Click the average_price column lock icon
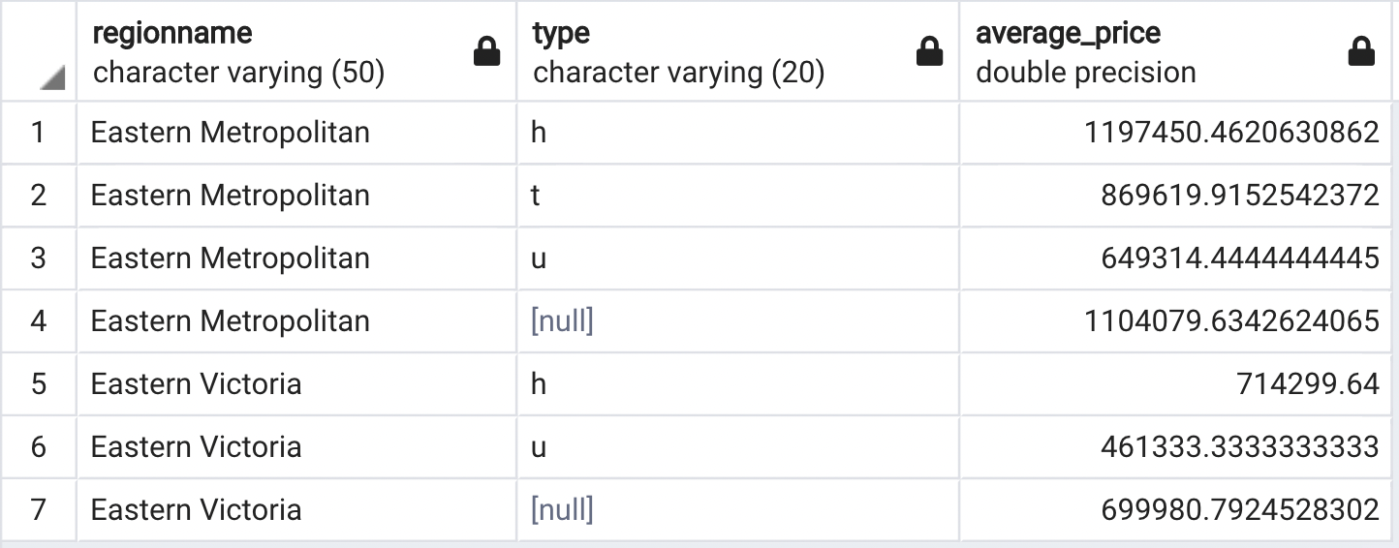The image size is (1399, 548). (1361, 52)
